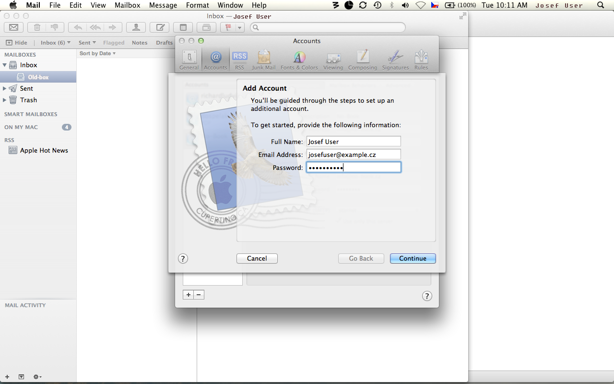Image resolution: width=614 pixels, height=384 pixels.
Task: Open Rules preferences pane
Action: pyautogui.click(x=421, y=60)
